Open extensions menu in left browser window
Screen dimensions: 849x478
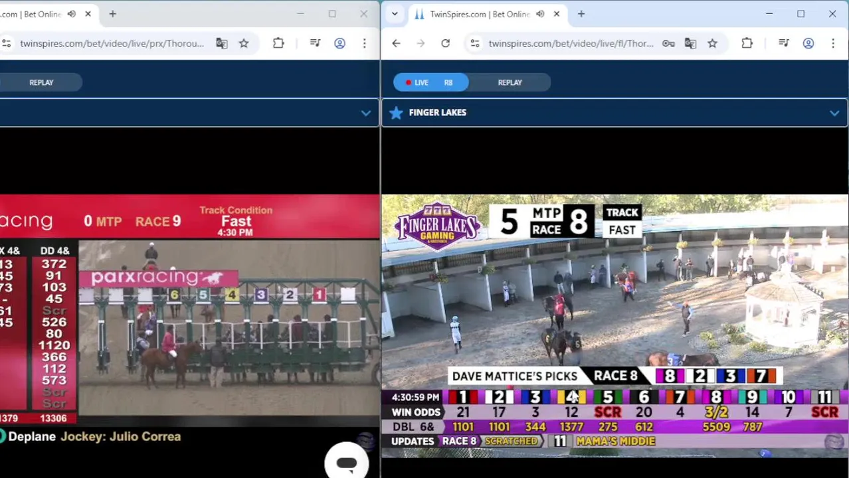coord(278,43)
